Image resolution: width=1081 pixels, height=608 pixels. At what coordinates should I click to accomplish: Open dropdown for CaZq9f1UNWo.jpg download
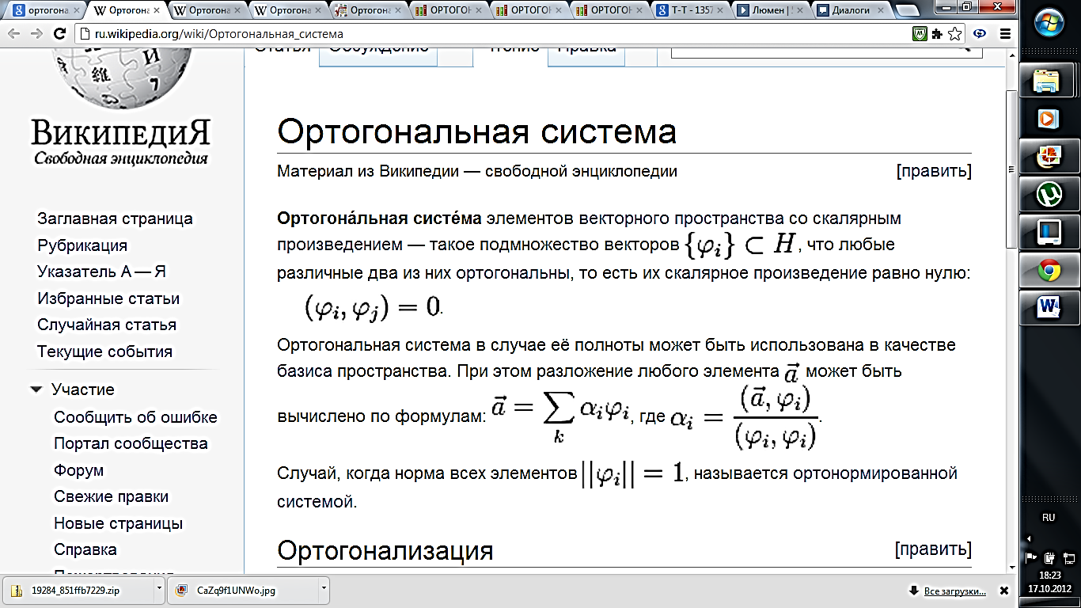click(323, 590)
